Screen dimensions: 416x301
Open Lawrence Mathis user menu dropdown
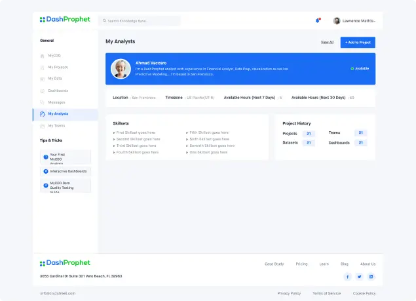(354, 21)
